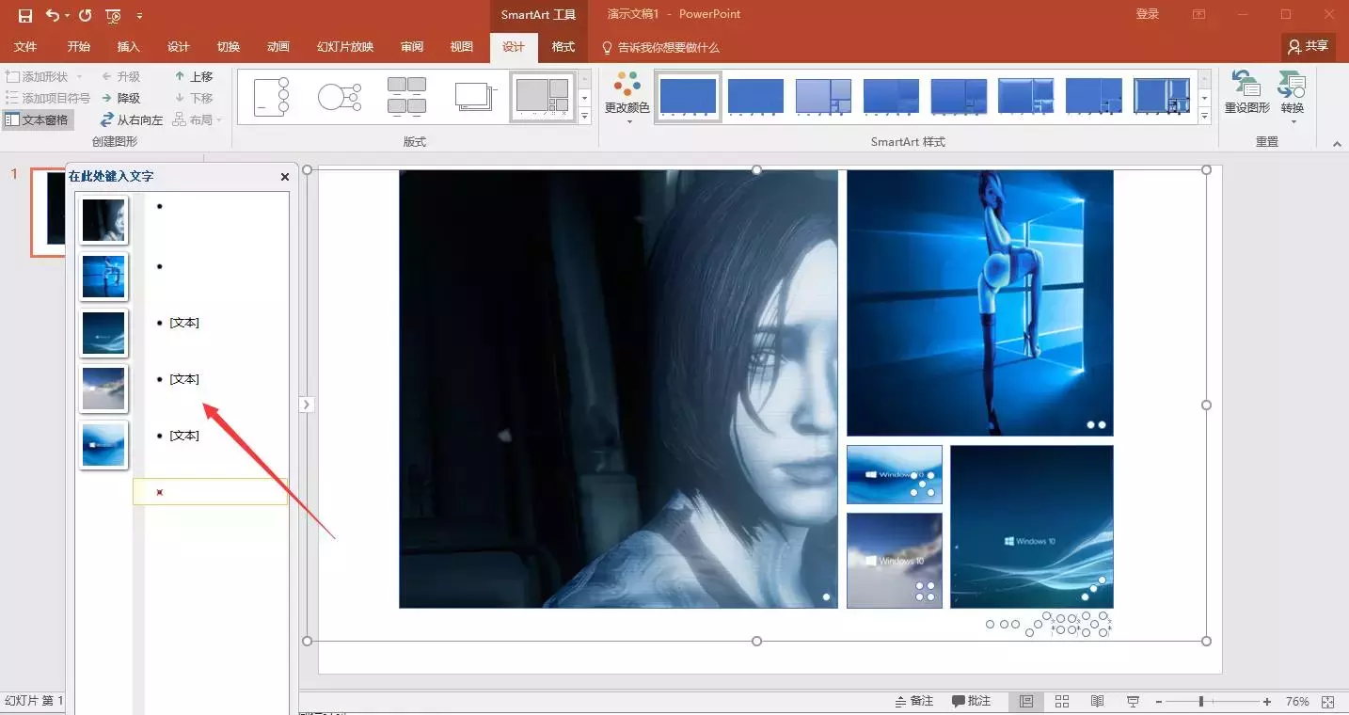Open the 文件 menu

pos(25,47)
